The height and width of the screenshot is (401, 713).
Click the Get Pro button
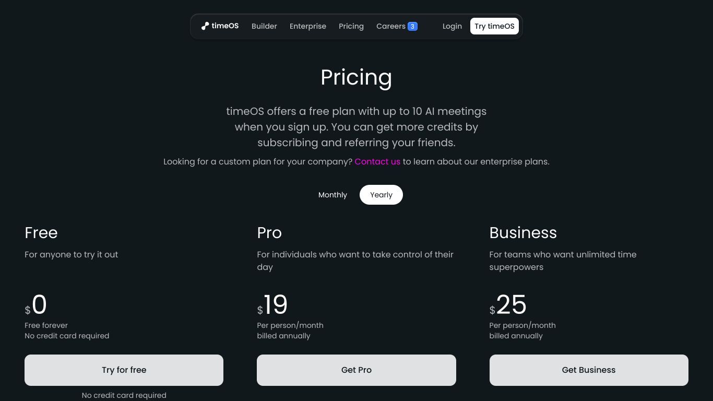point(356,370)
